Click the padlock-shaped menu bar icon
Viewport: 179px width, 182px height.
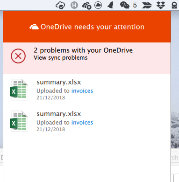[174, 5]
